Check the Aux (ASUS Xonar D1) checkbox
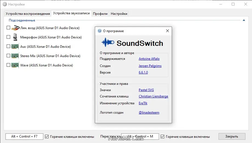252x143 pixels. (x=8, y=46)
